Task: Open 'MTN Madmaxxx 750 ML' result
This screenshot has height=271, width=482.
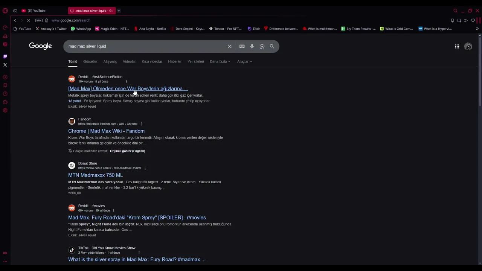Action: [x=95, y=175]
